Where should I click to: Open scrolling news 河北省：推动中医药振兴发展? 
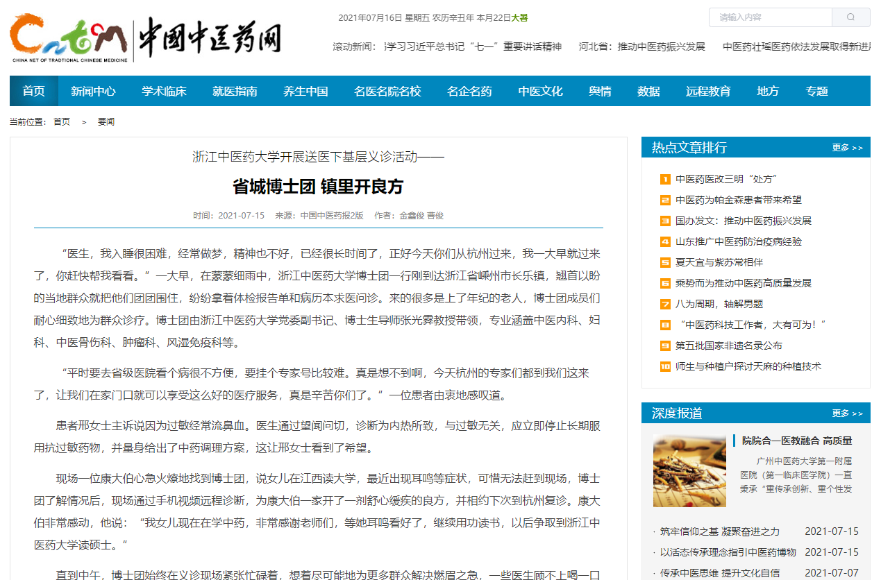(641, 46)
